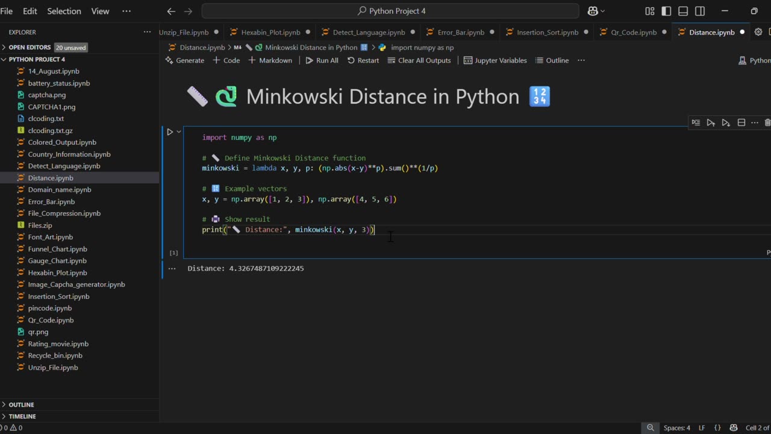Restart the notebook kernel
The height and width of the screenshot is (434, 771).
click(363, 60)
